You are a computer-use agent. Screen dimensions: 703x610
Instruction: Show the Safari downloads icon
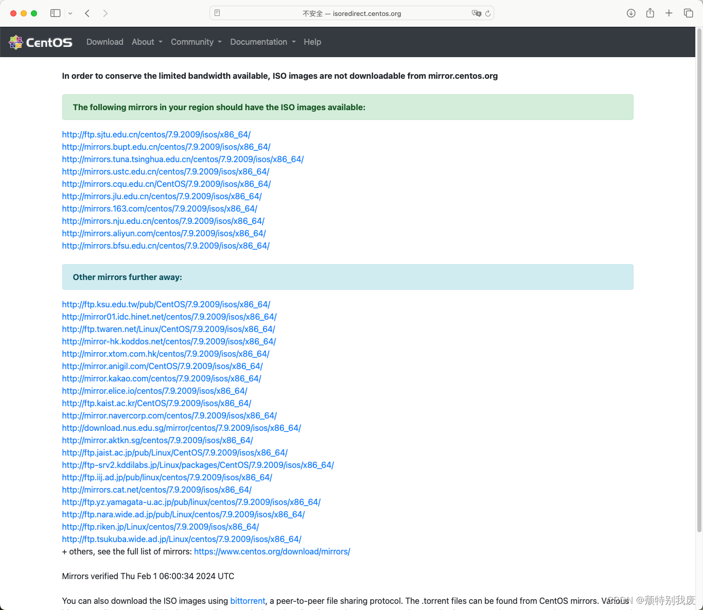[x=631, y=13]
